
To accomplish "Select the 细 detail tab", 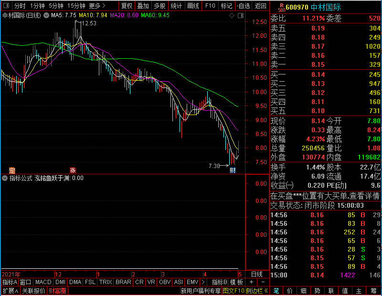I will point(304,291).
